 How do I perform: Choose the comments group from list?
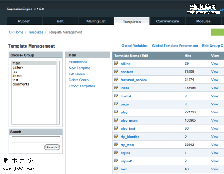click(x=21, y=84)
